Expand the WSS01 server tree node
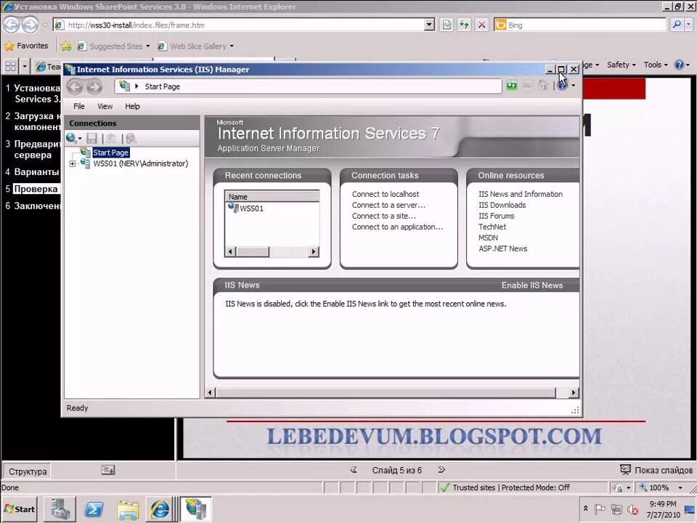This screenshot has width=697, height=523. [73, 164]
